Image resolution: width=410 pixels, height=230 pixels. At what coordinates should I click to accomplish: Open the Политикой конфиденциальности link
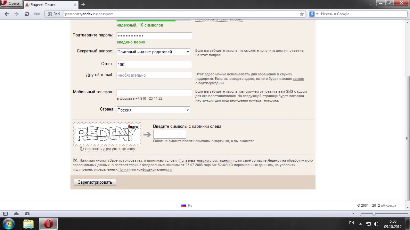pyautogui.click(x=145, y=169)
